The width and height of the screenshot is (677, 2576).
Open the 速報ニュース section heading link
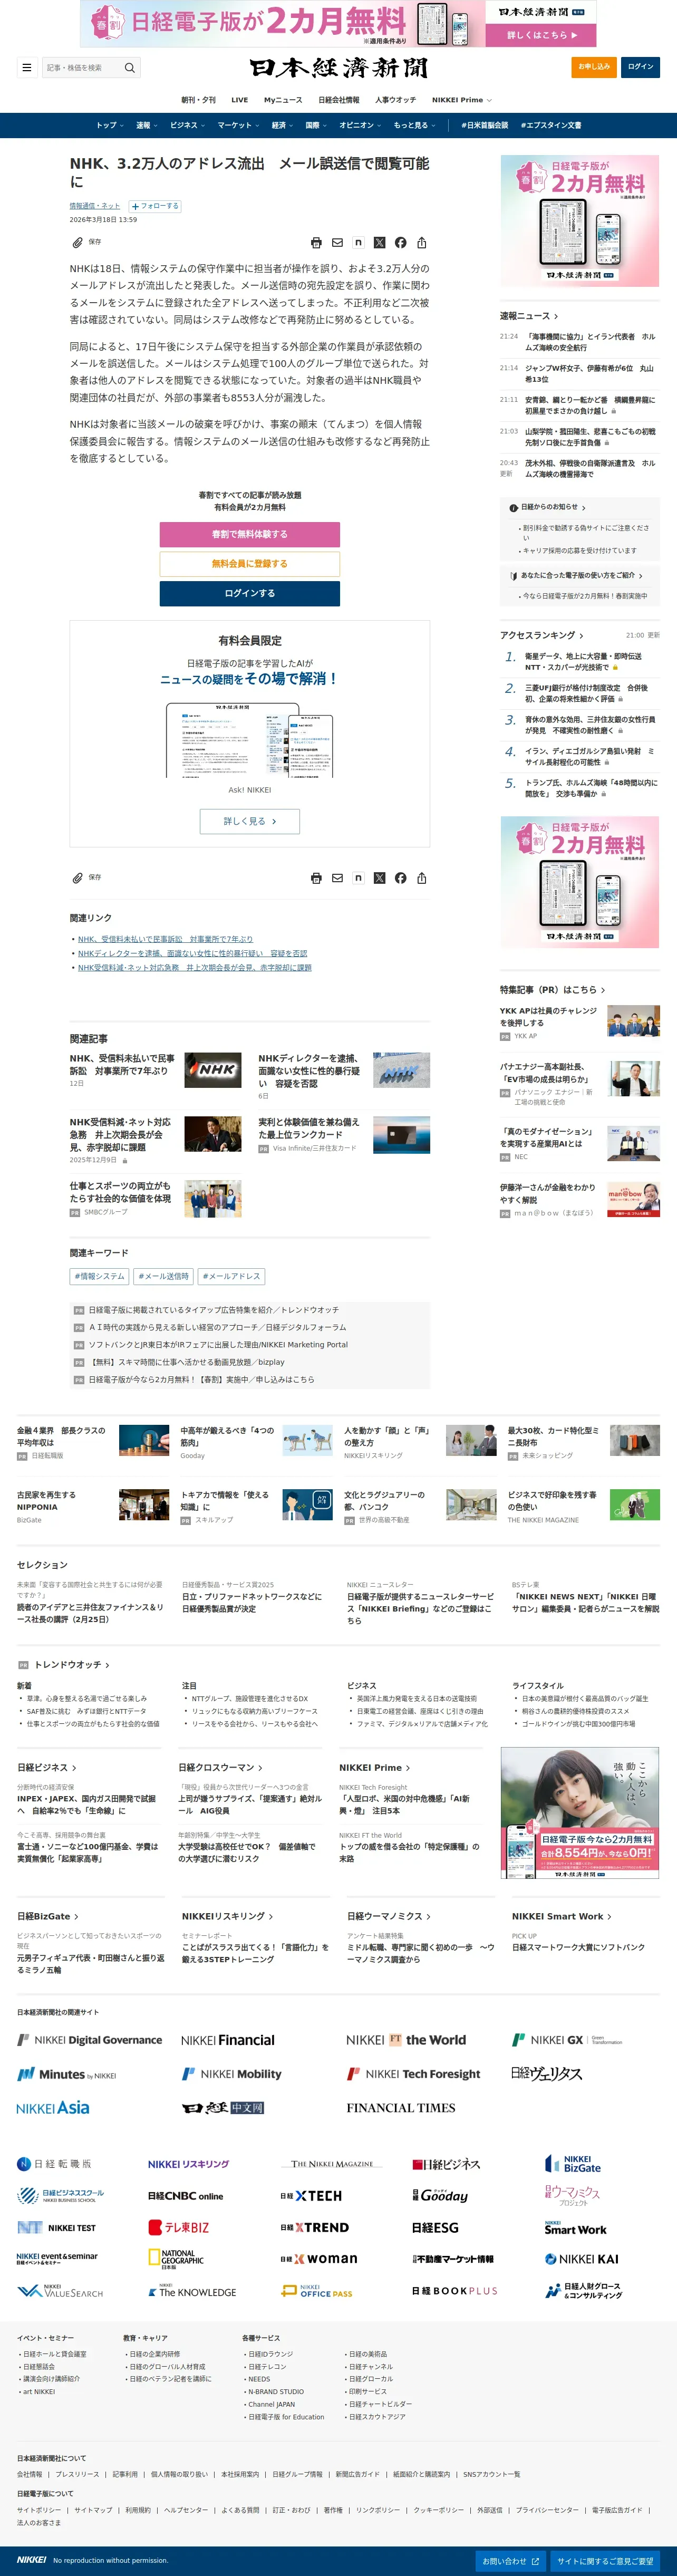click(x=529, y=316)
